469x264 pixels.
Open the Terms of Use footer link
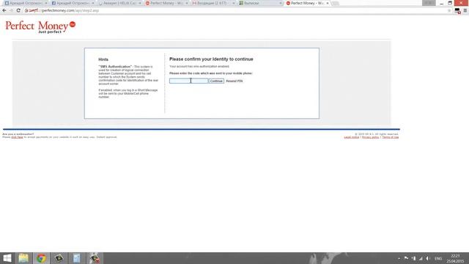click(391, 137)
